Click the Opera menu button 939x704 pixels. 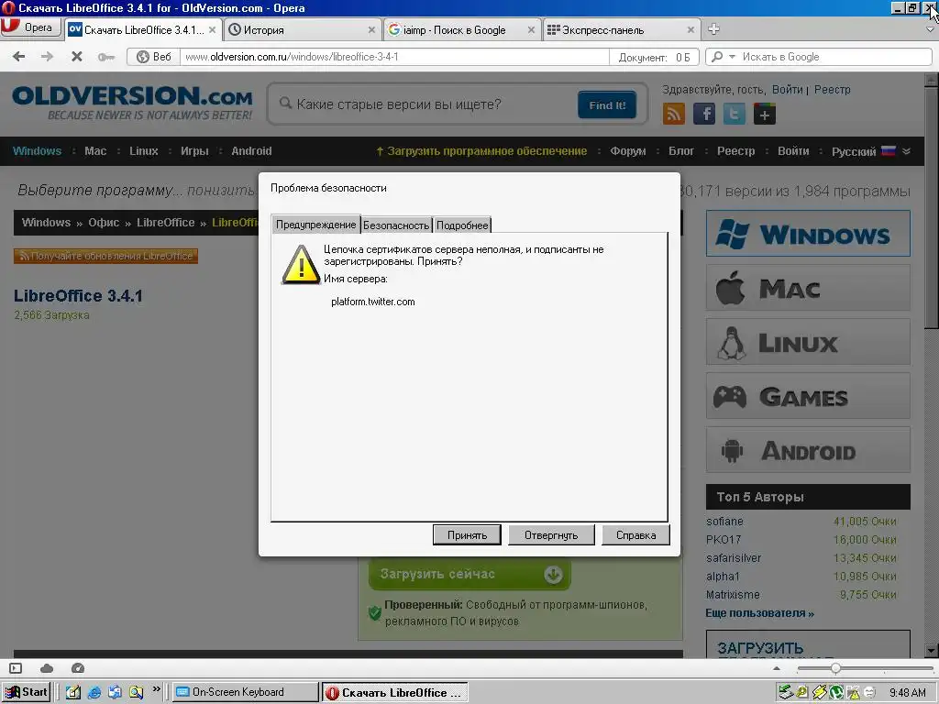coord(30,27)
